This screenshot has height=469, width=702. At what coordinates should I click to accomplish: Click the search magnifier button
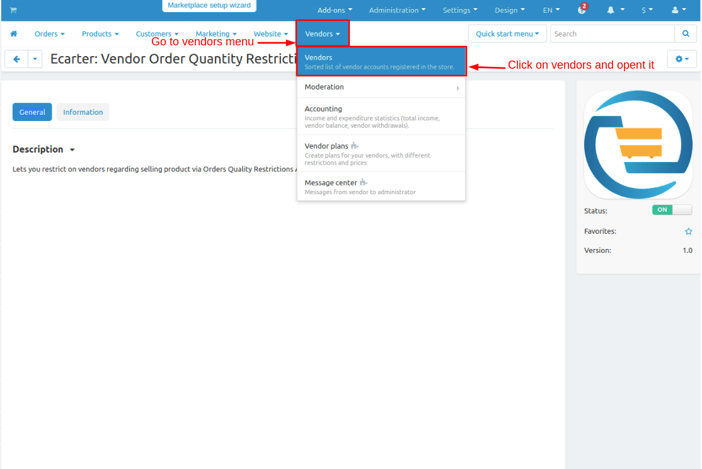(x=685, y=34)
